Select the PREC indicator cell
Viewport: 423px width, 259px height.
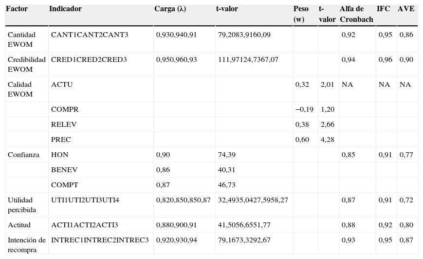[61, 139]
